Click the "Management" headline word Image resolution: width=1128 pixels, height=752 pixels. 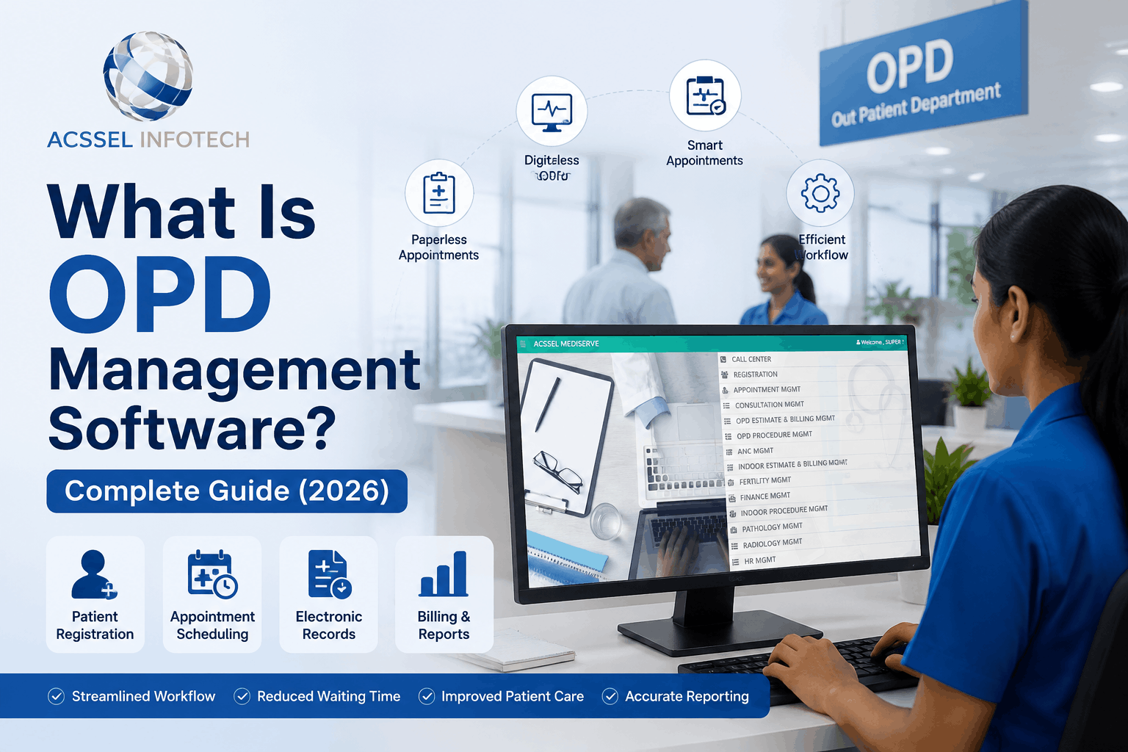coord(234,372)
